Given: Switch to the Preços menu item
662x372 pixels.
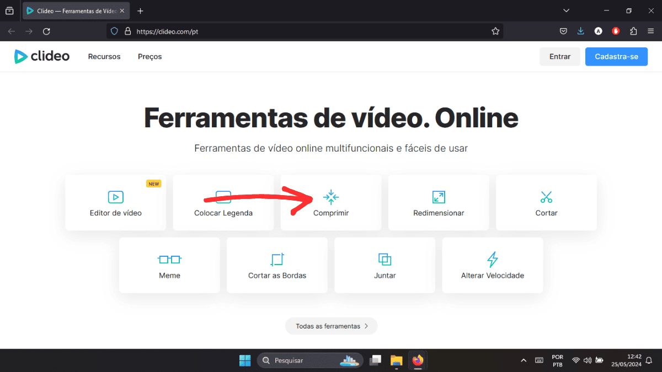Looking at the screenshot, I should click(150, 56).
